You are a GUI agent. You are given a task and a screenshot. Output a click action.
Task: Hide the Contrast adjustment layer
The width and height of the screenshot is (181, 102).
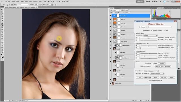coord(111,27)
